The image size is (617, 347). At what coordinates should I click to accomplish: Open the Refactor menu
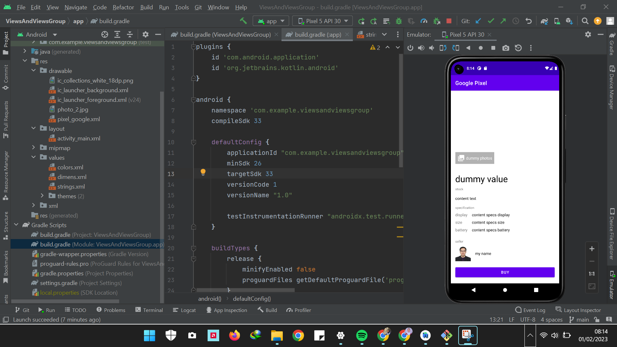pyautogui.click(x=123, y=7)
